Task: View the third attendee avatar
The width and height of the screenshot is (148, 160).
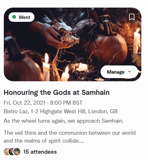Action: [17, 152]
